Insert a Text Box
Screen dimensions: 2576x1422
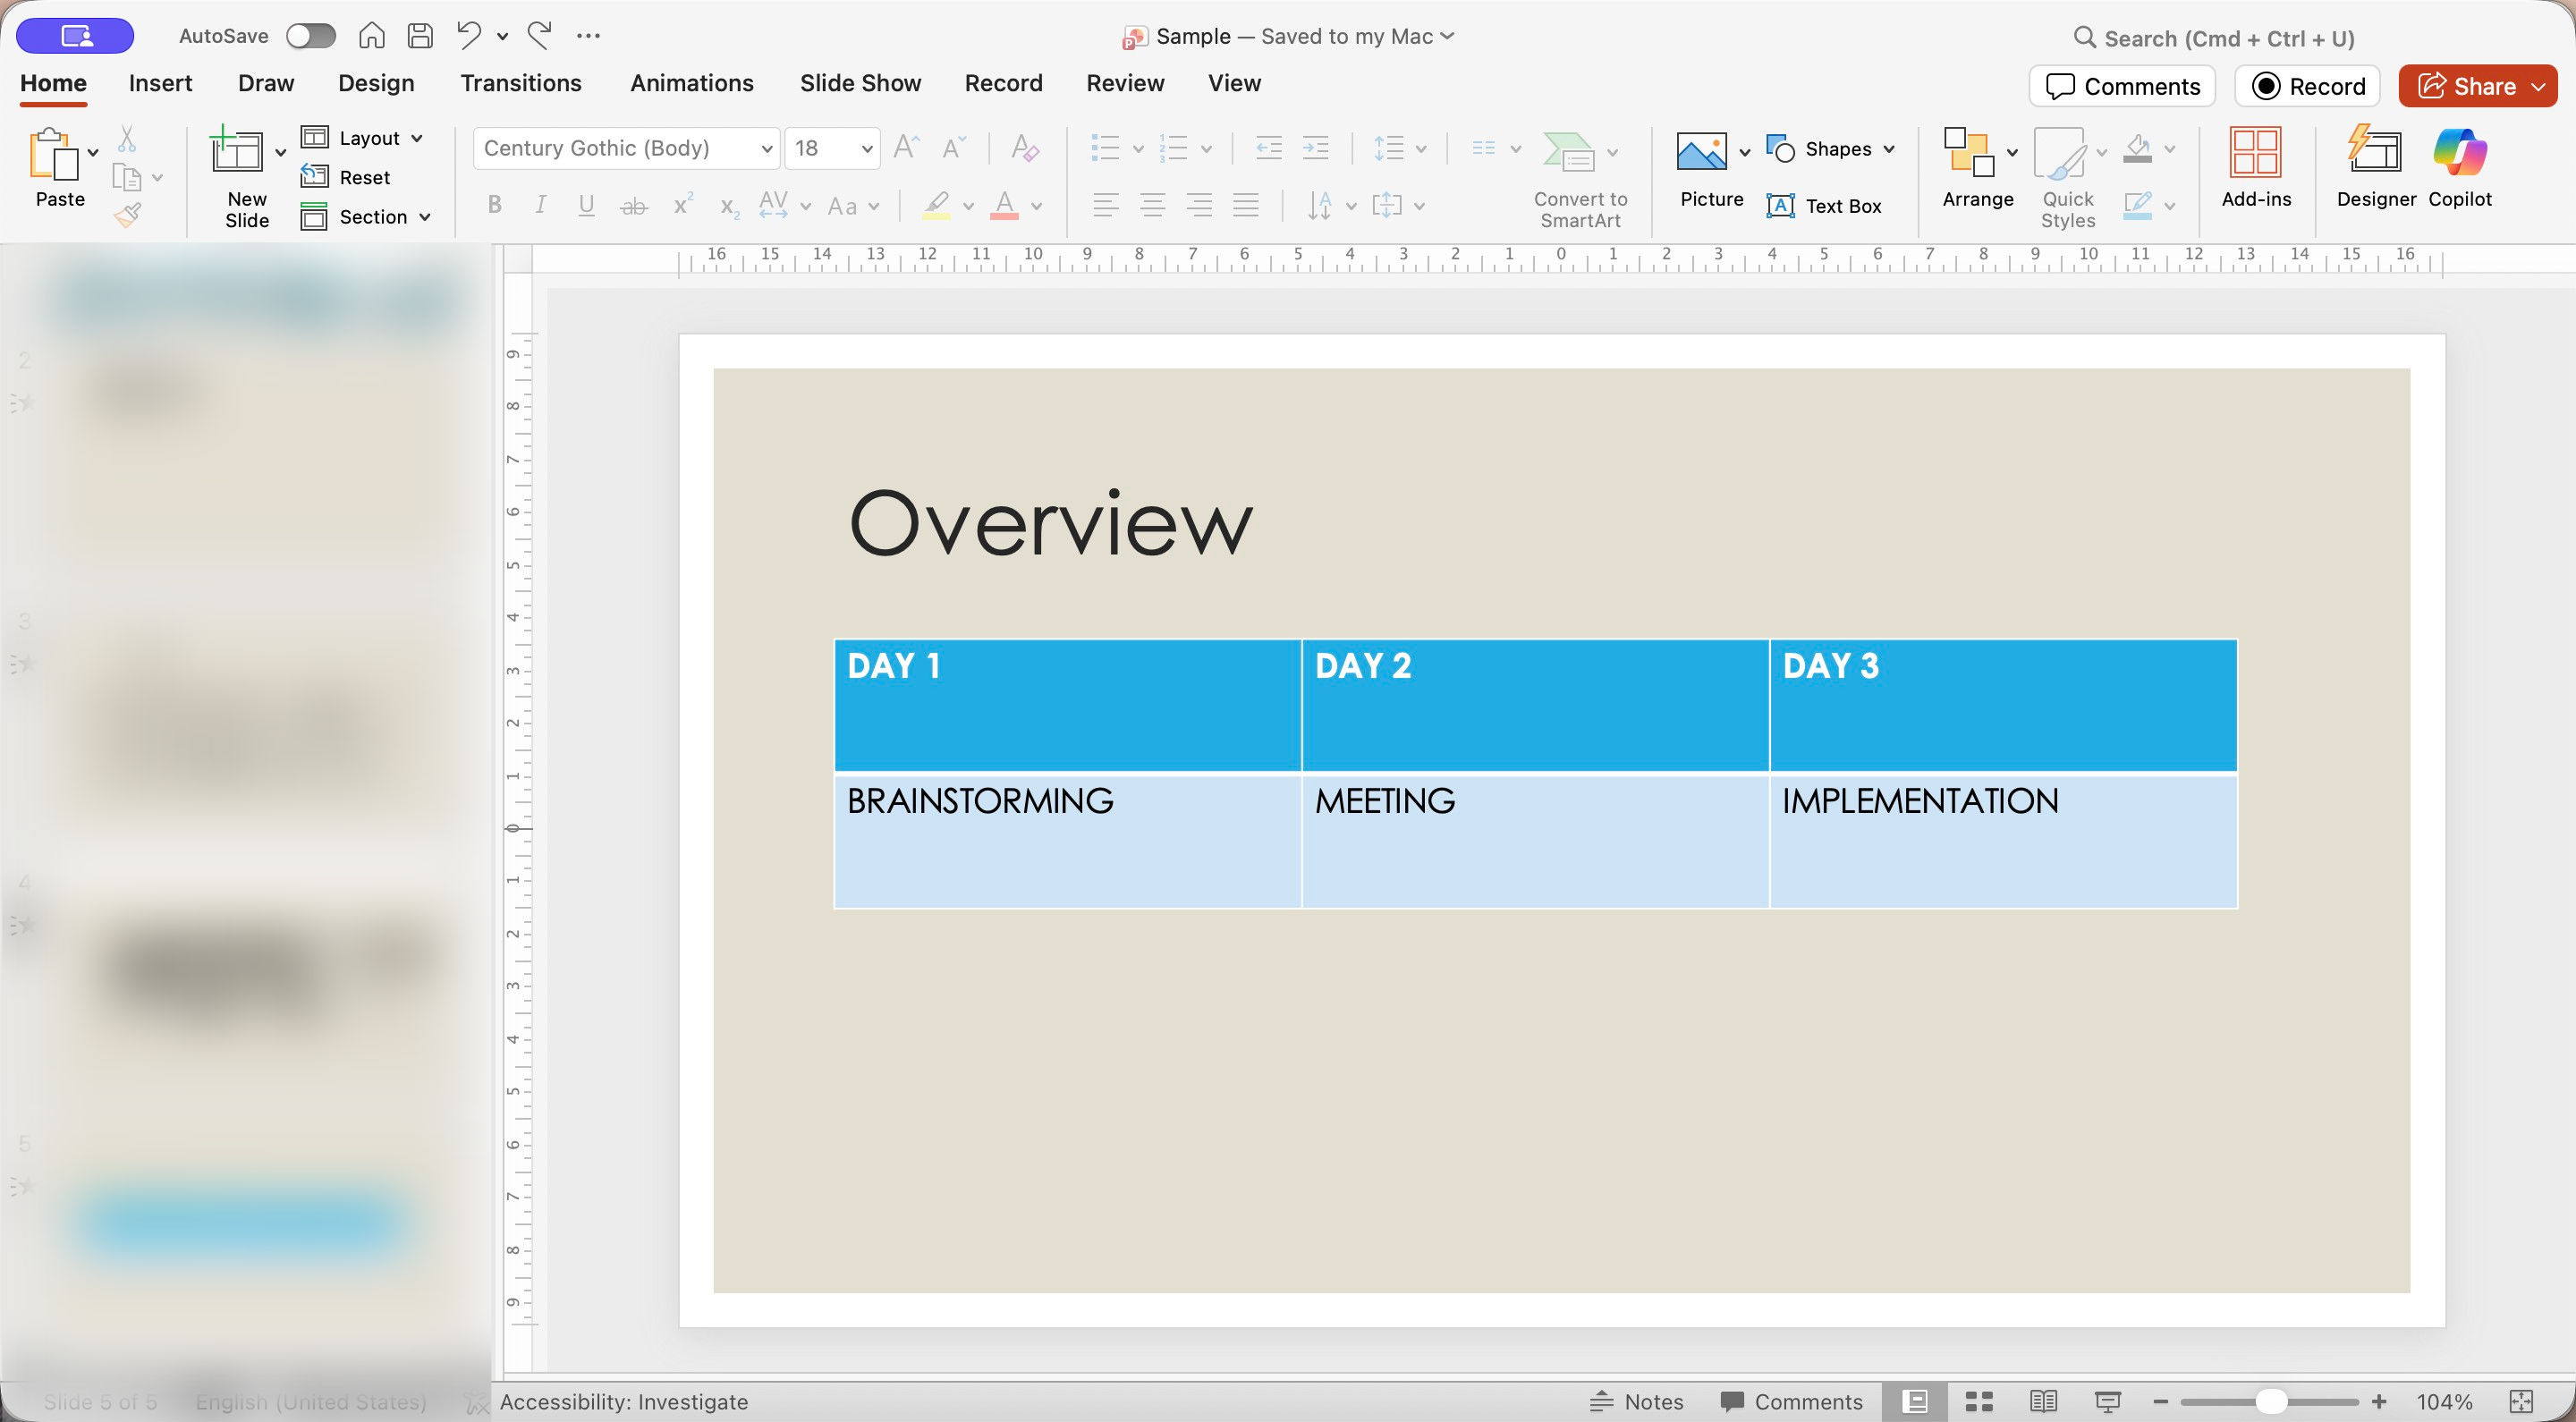(x=1824, y=206)
